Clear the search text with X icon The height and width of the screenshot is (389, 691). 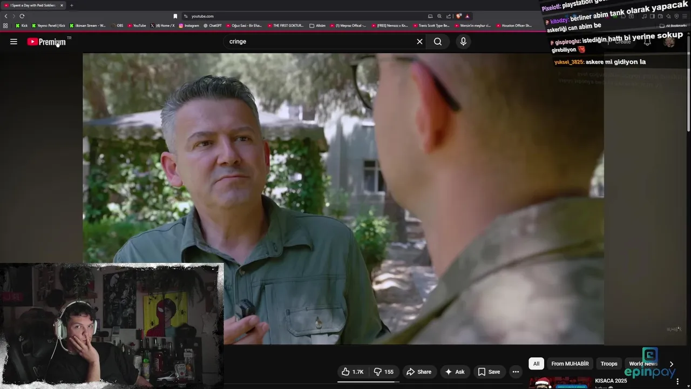click(419, 42)
